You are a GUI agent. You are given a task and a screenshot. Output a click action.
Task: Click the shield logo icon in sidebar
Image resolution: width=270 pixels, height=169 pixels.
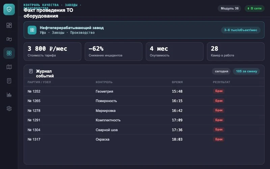pos(9,9)
